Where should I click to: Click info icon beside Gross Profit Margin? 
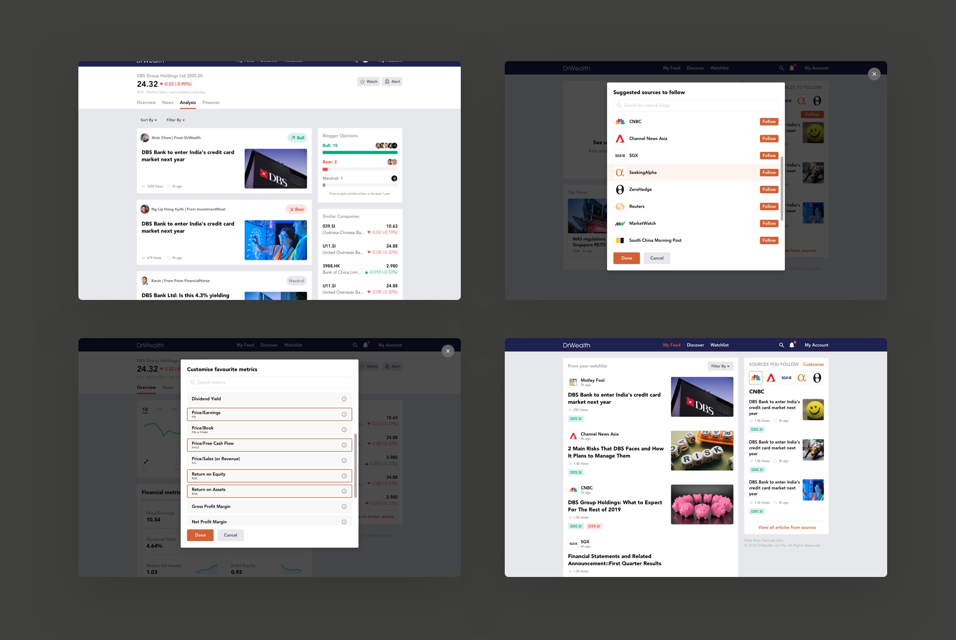point(344,506)
